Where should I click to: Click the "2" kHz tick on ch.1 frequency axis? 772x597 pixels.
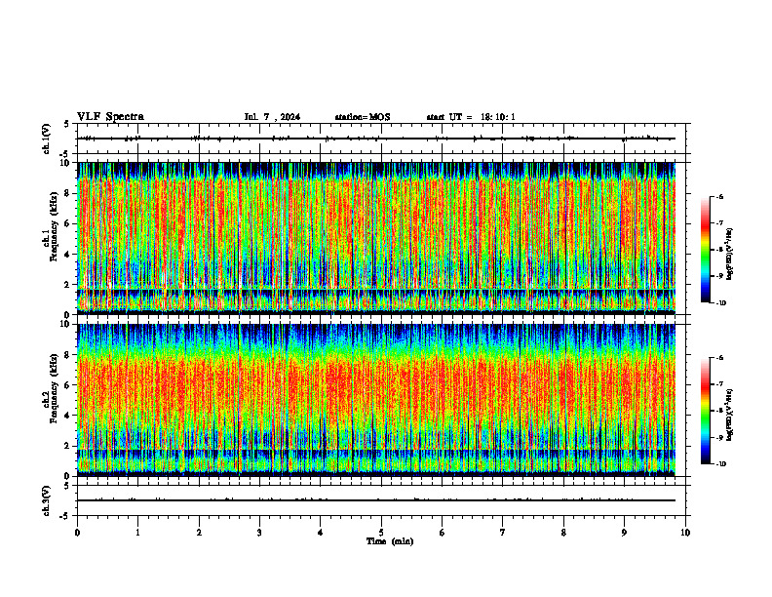(x=68, y=284)
